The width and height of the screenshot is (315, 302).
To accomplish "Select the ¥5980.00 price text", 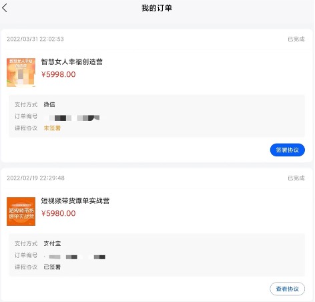I will click(59, 213).
